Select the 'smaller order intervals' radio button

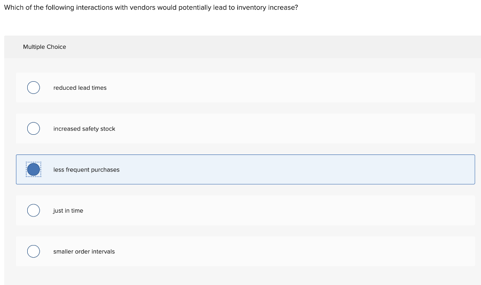point(33,252)
